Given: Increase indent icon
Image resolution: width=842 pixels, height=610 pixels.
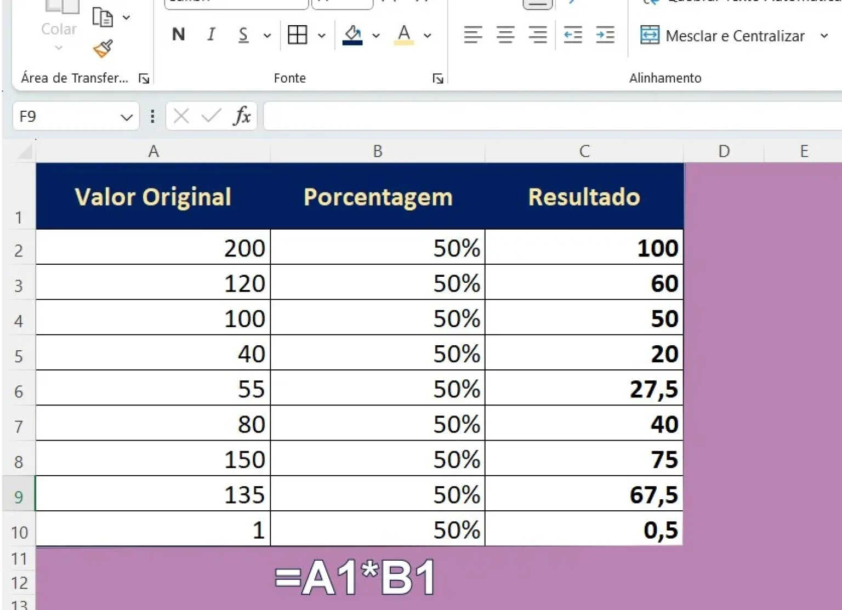Looking at the screenshot, I should [605, 35].
